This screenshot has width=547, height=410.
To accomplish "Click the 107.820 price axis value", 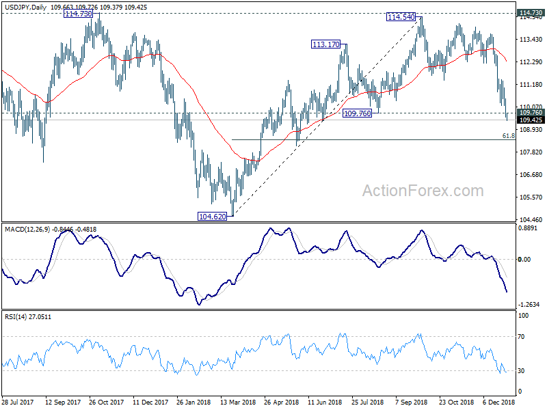I will coord(531,152).
